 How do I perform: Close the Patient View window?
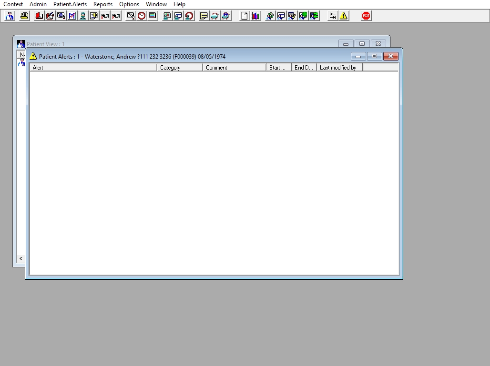point(378,44)
